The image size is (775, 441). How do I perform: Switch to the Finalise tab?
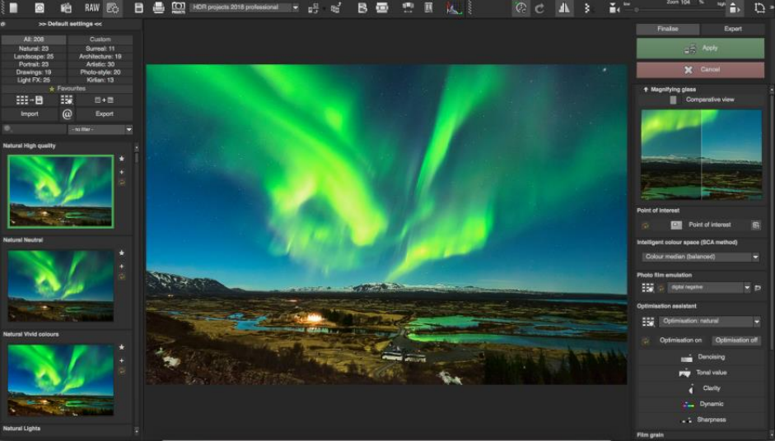coord(668,29)
